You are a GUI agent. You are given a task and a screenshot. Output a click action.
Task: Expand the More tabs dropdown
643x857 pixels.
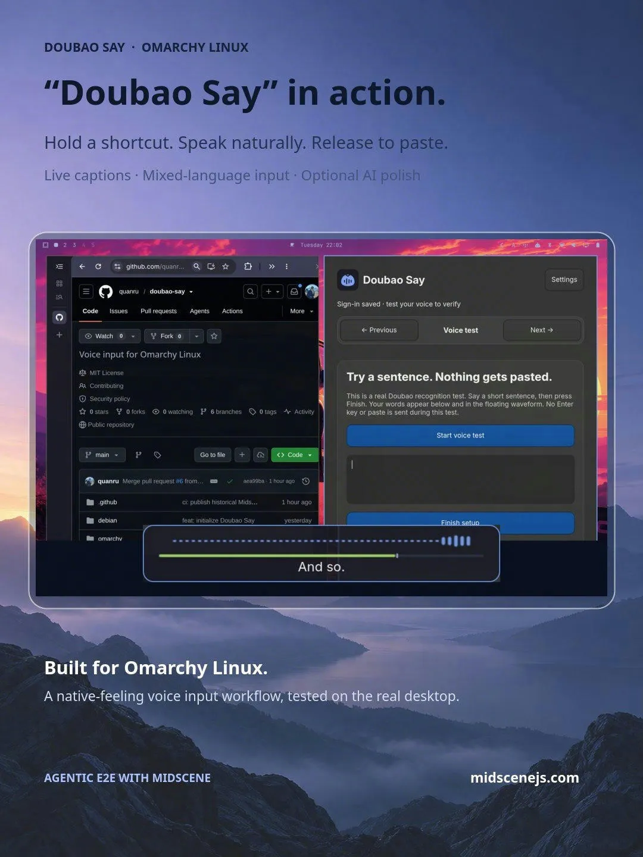click(x=301, y=311)
